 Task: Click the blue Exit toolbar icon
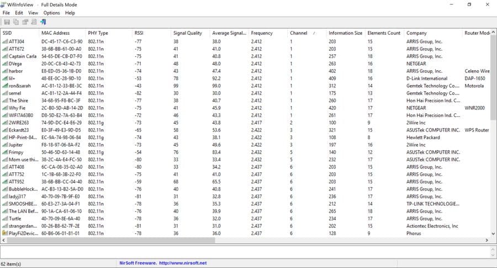(x=43, y=22)
